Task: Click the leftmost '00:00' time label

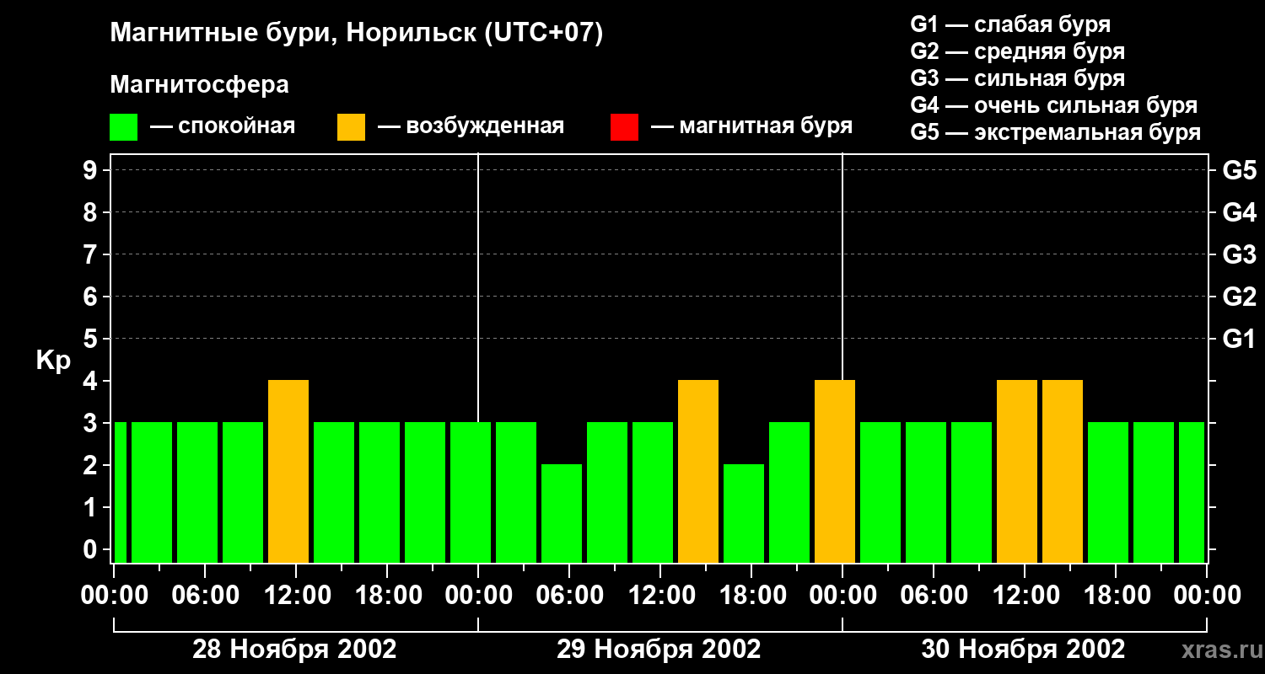Action: click(x=114, y=596)
